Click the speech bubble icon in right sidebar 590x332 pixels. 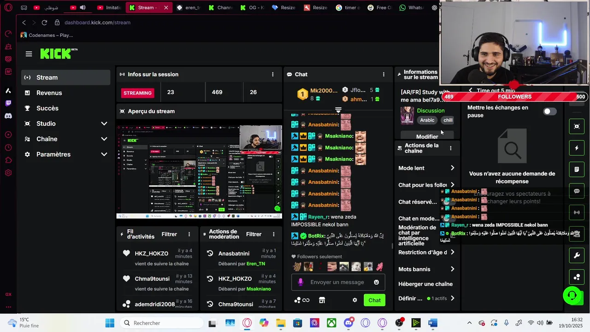click(577, 191)
